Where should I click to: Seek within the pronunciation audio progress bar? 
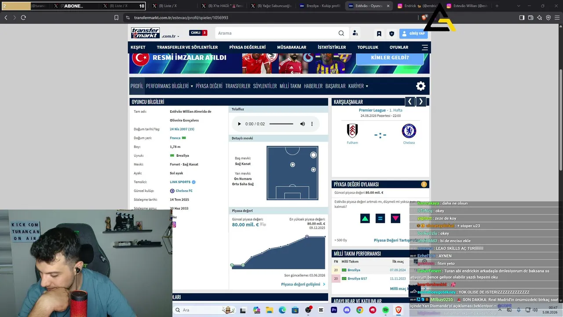tap(281, 124)
